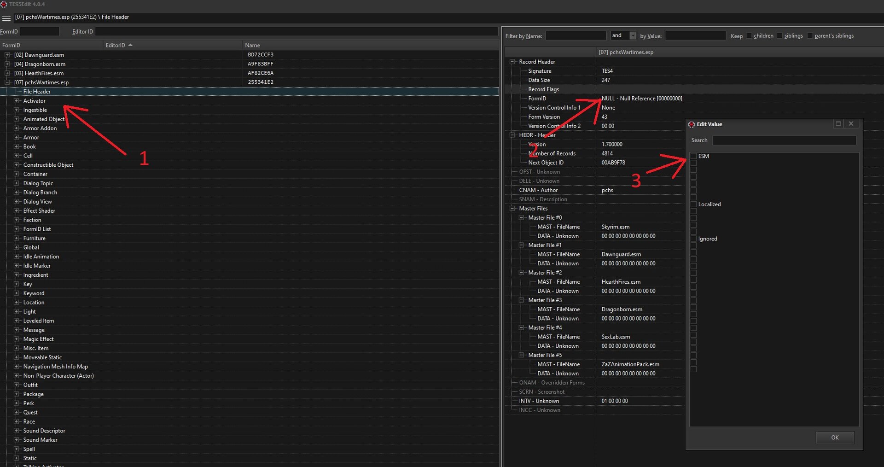Click the Edit Value dialog icon
The width and height of the screenshot is (884, 467).
click(x=691, y=124)
